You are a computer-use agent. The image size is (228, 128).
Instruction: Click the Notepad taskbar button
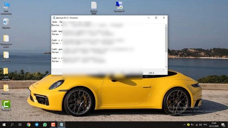coord(61,125)
